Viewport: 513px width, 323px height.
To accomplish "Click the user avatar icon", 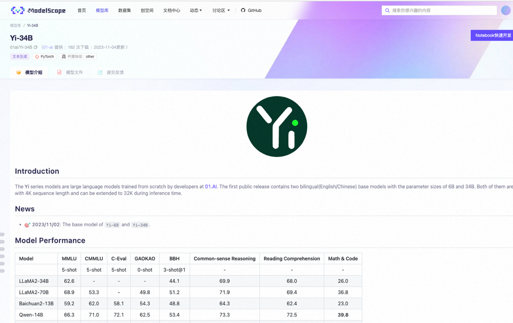I will (505, 10).
